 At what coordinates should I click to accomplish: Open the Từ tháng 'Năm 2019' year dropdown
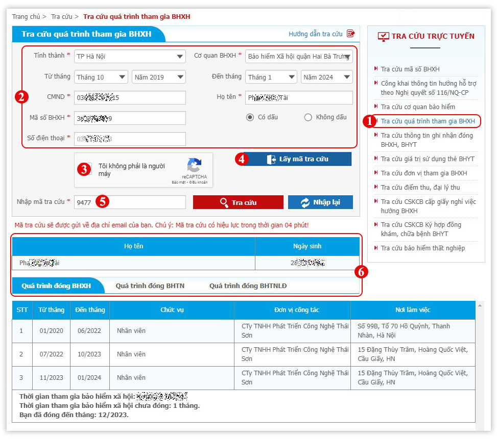158,77
